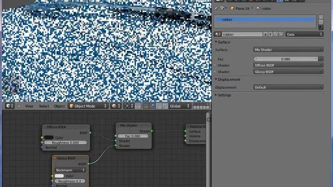Click the Plane.19 object breadcrumb
The height and width of the screenshot is (187, 333).
click(240, 8)
